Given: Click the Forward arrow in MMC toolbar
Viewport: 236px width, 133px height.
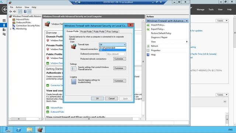Looking at the screenshot, I should click(x=14, y=11).
